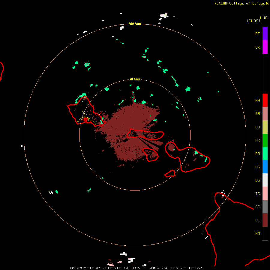The height and width of the screenshot is (270, 270).
Task: Click the 24 JUN 25 date text
Action: pyautogui.click(x=174, y=268)
